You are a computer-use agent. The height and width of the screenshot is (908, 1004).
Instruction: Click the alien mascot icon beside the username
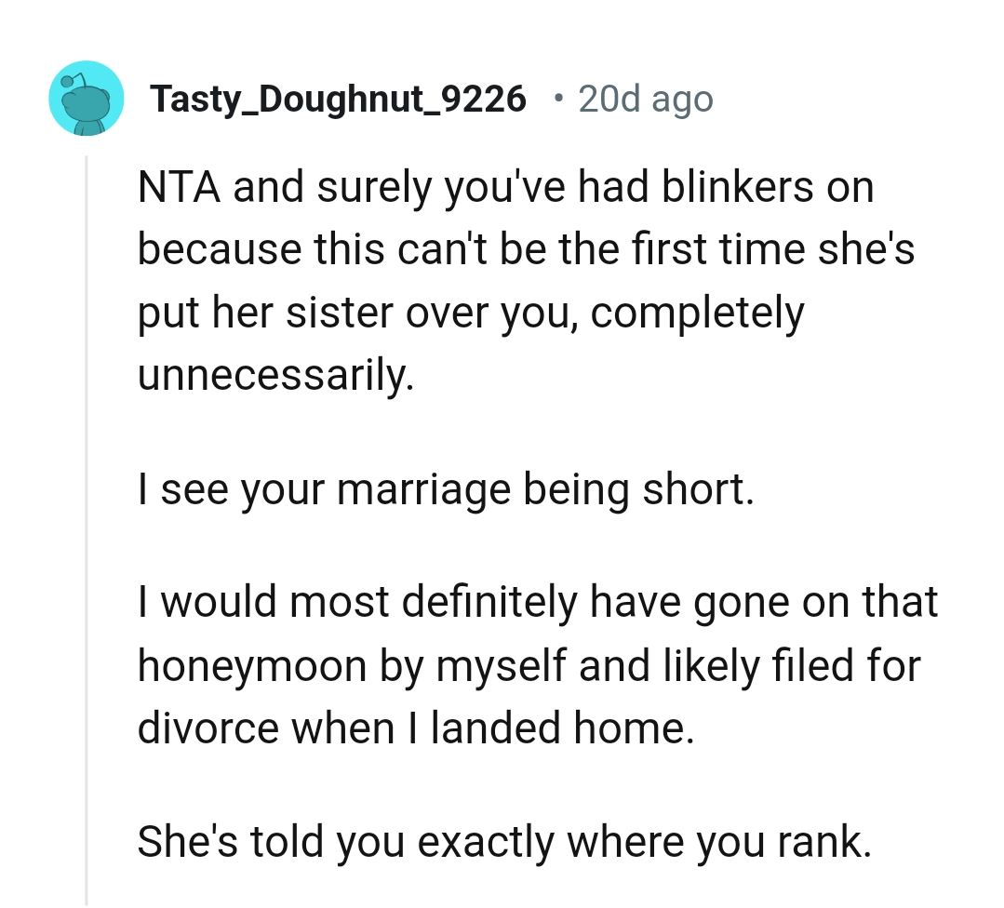click(x=86, y=98)
